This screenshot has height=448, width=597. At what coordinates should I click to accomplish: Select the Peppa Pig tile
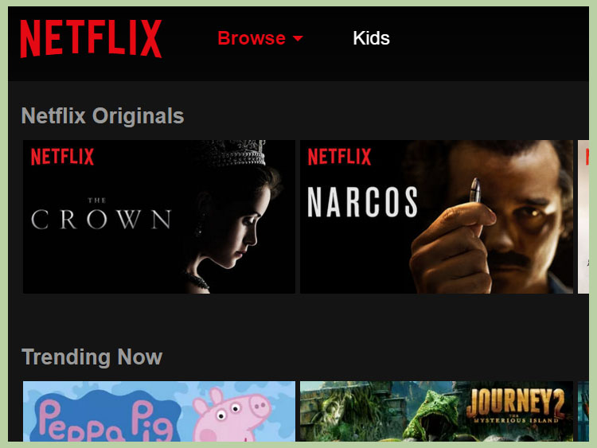(159, 411)
